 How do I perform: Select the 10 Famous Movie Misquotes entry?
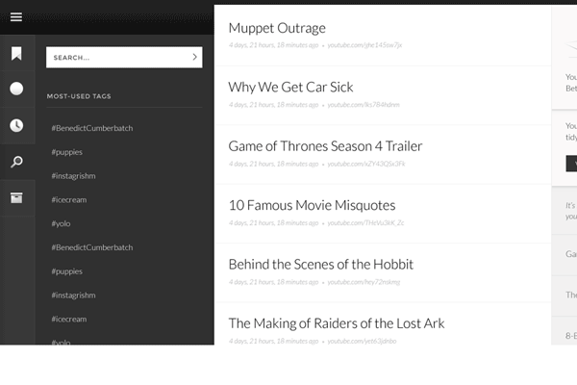click(312, 205)
